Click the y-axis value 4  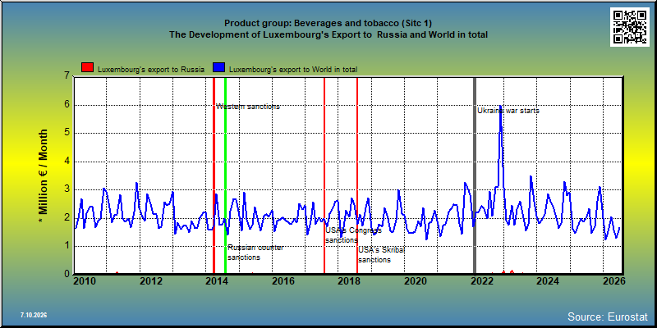click(x=67, y=162)
